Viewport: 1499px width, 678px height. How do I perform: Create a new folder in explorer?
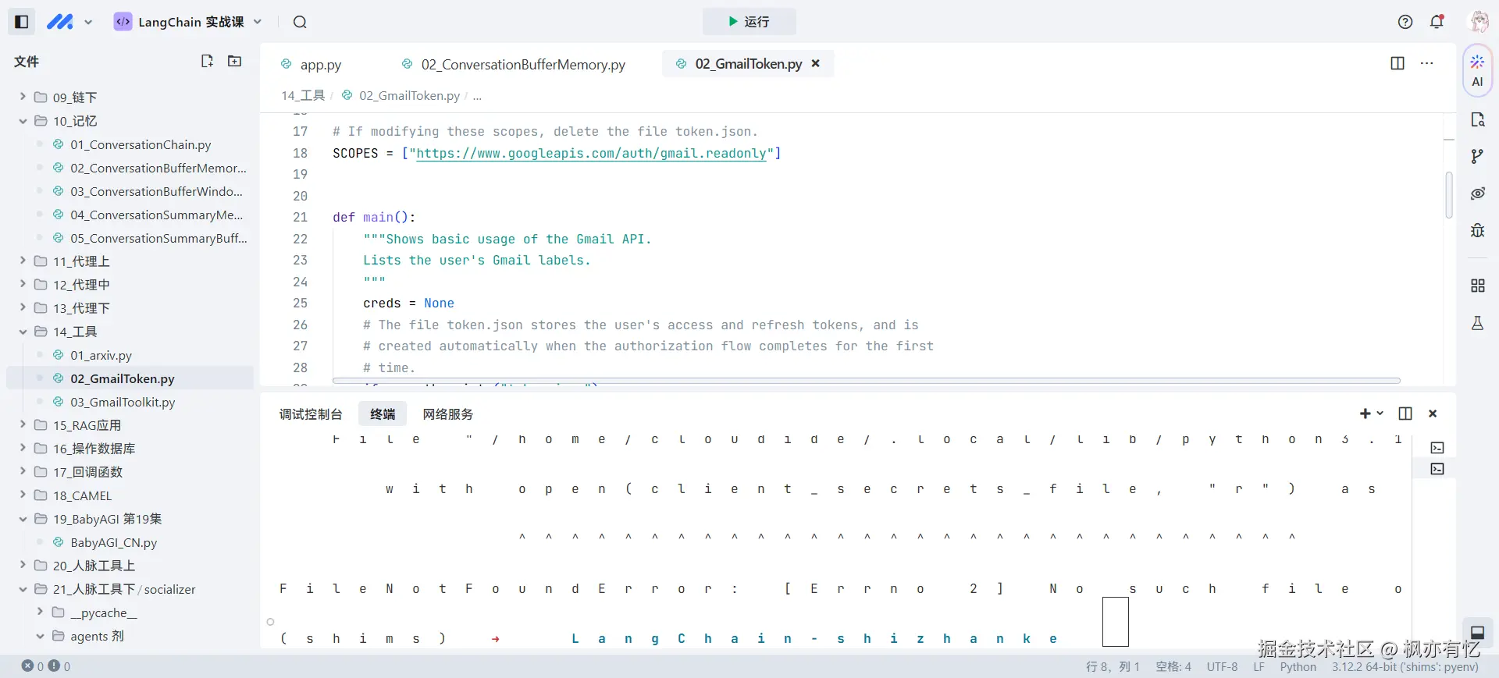(x=234, y=61)
